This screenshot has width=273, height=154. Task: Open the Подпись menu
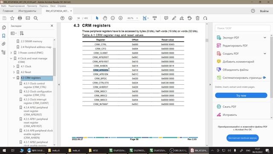click(x=44, y=6)
